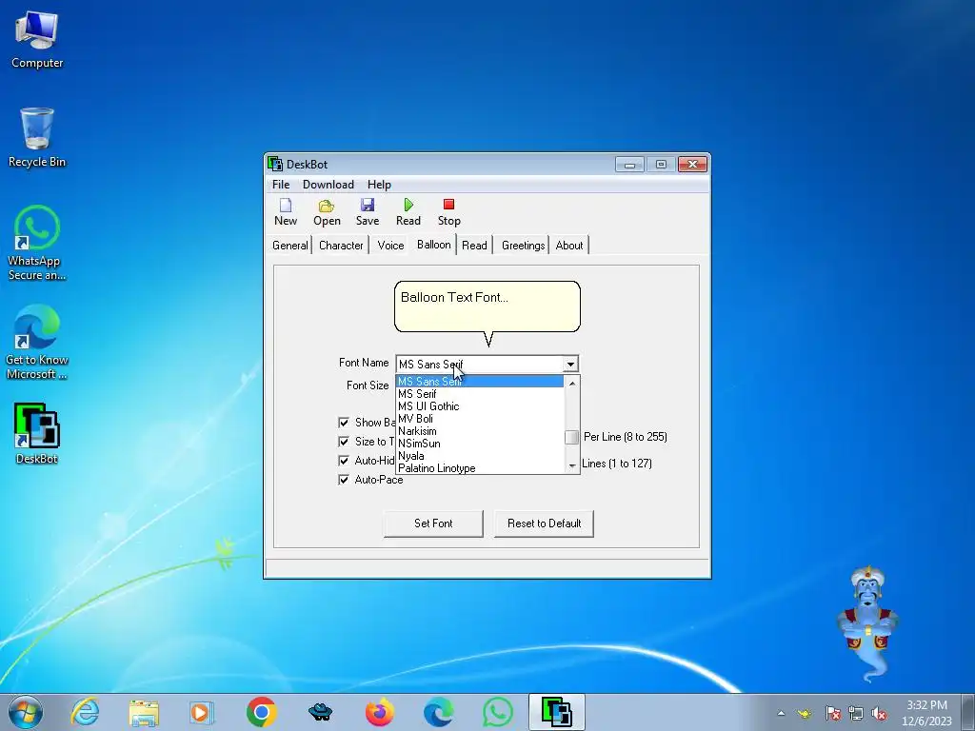Click the Font Name dropdown arrow
The width and height of the screenshot is (975, 731).
570,365
